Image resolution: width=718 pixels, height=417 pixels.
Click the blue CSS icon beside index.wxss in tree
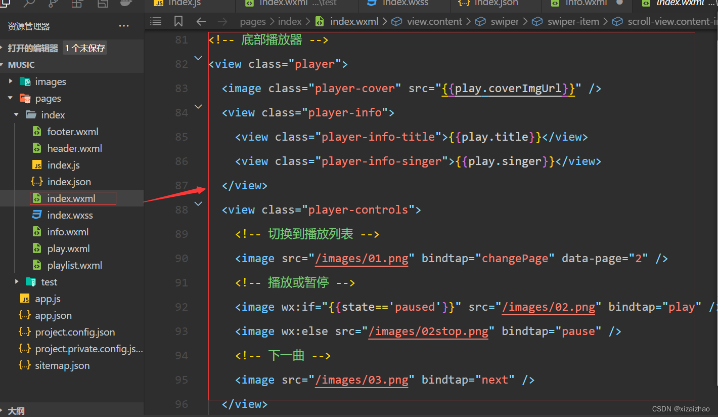coord(37,215)
